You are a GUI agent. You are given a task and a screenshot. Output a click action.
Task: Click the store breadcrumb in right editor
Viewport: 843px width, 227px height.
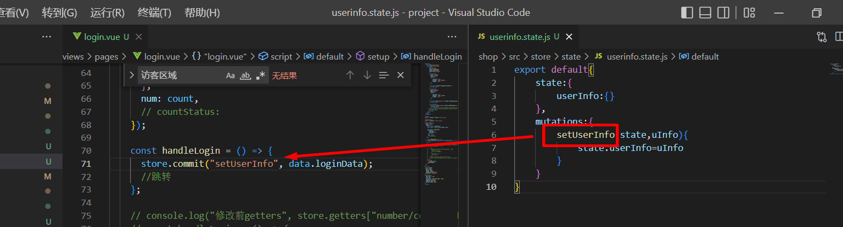[541, 56]
